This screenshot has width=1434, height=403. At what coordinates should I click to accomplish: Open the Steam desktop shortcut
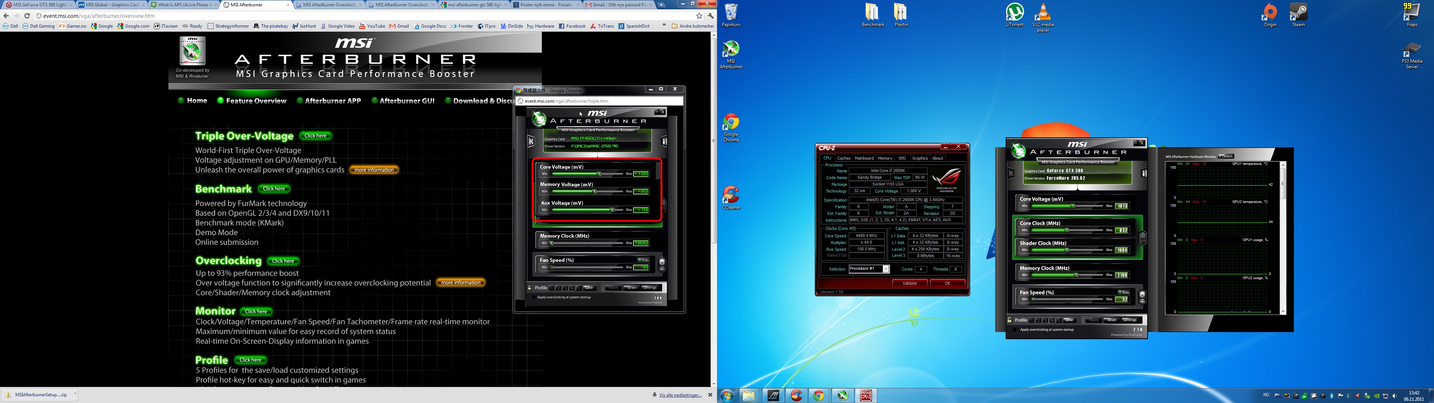pyautogui.click(x=1298, y=15)
